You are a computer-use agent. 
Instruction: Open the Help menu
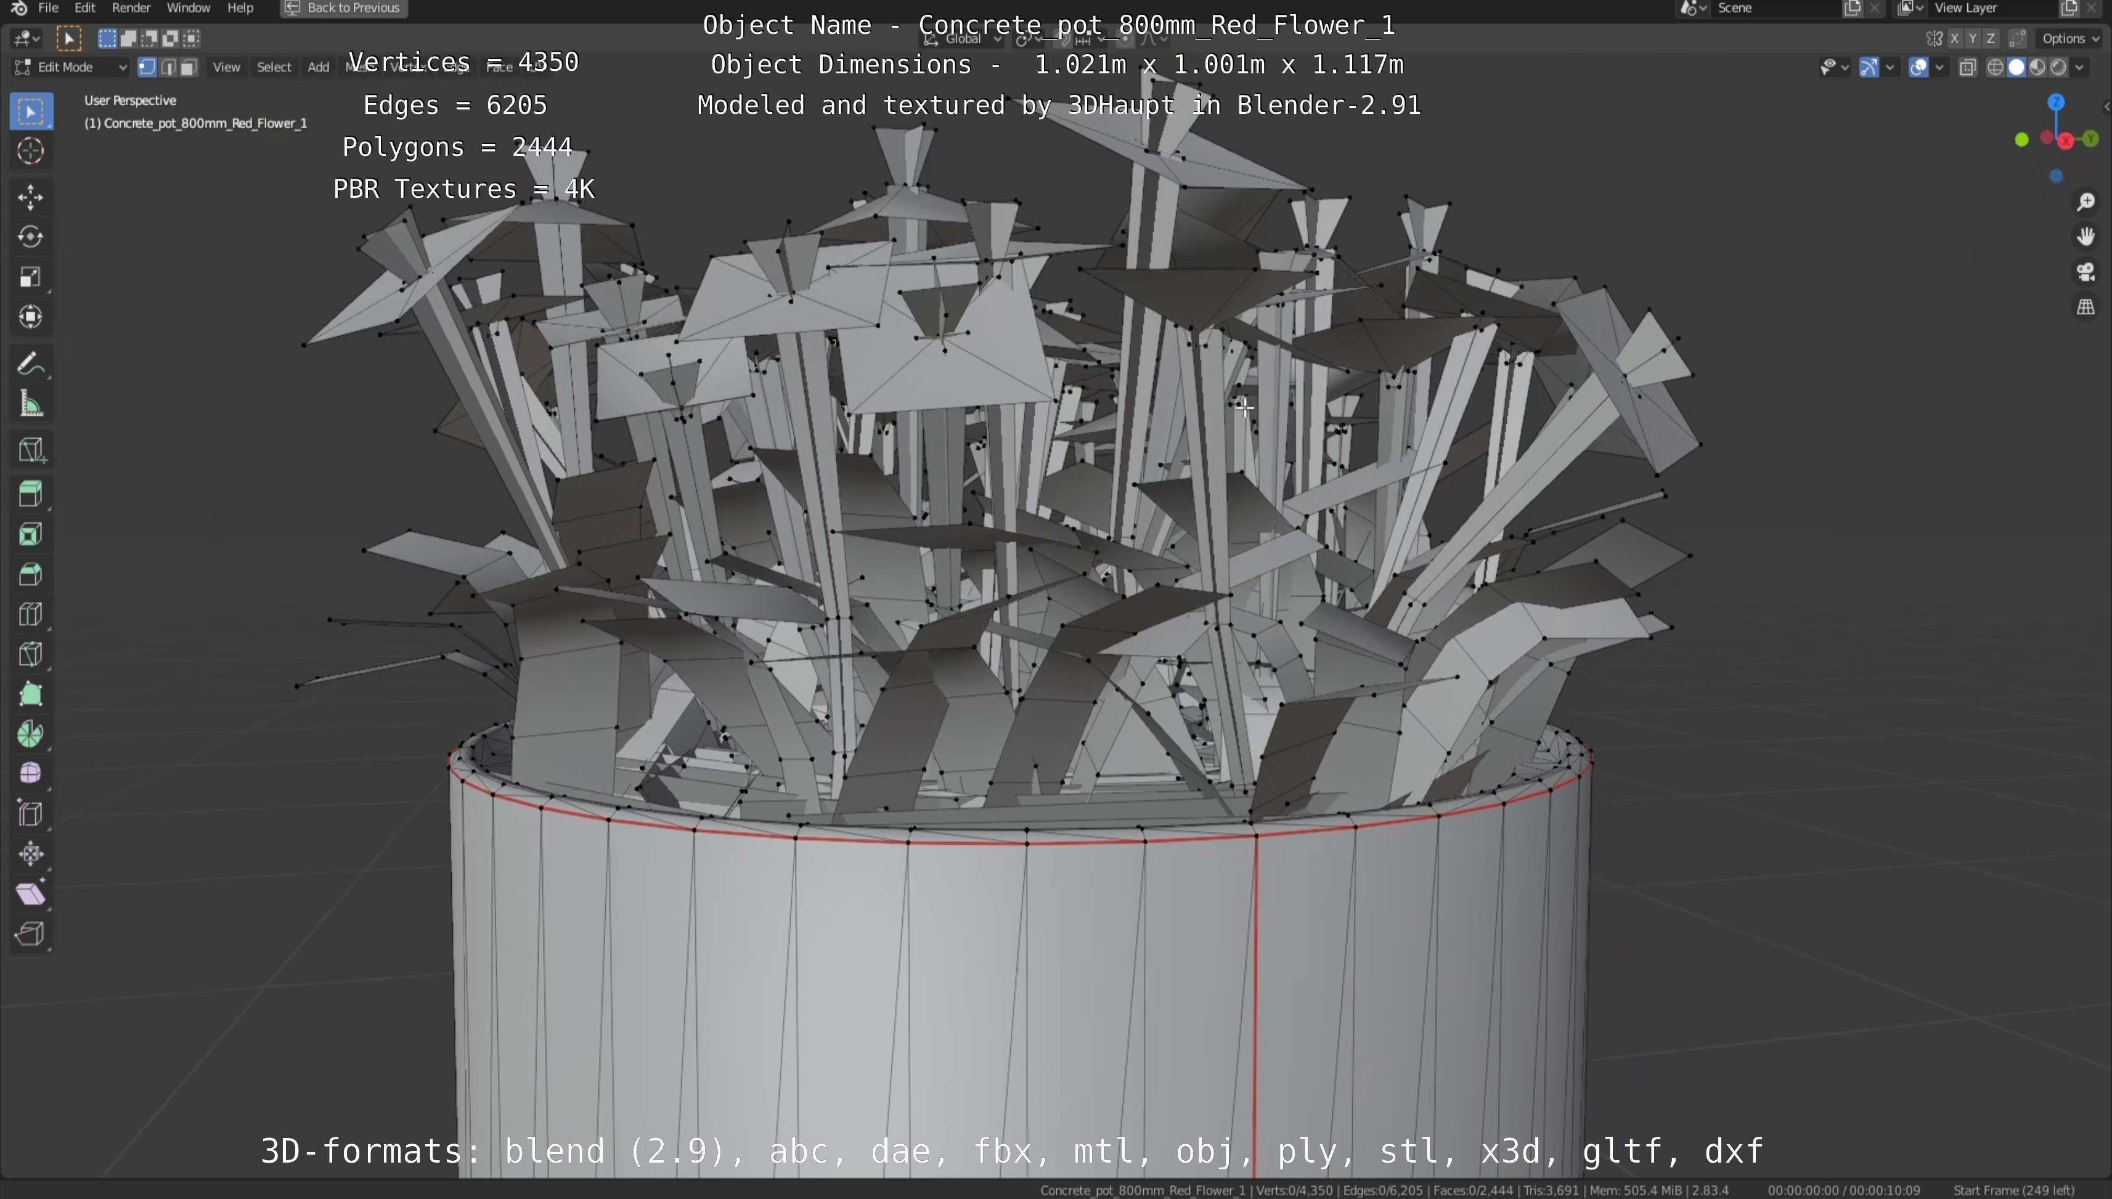click(x=240, y=8)
